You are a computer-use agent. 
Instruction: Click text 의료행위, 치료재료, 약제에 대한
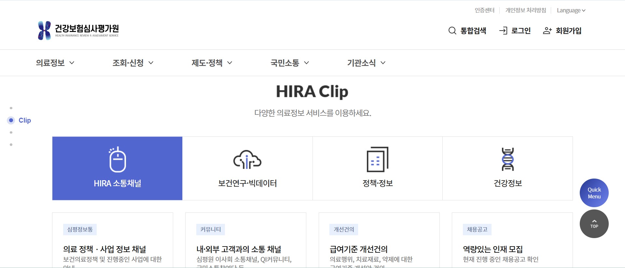coord(371,259)
